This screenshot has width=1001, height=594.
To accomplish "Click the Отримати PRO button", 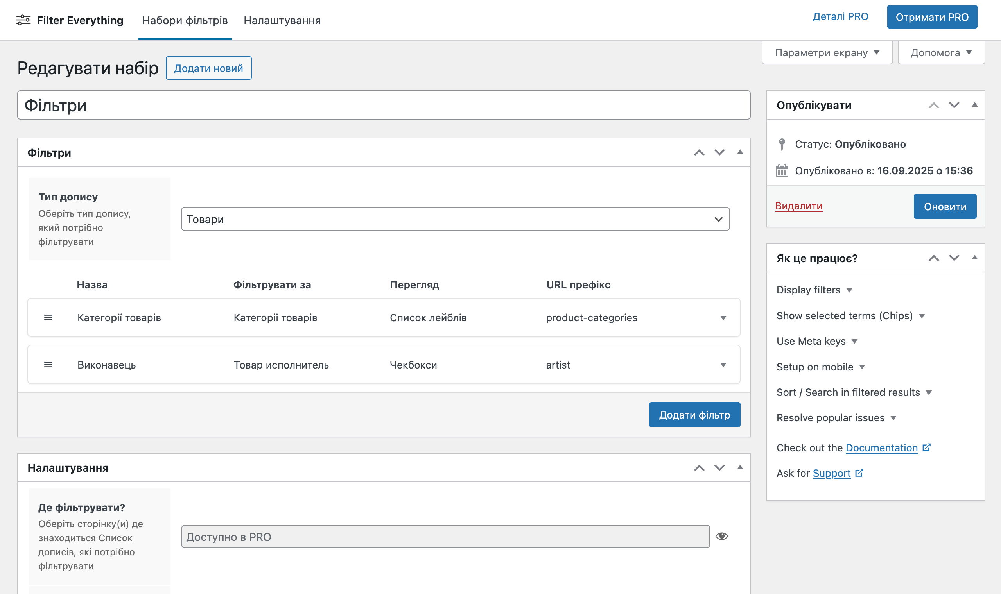I will 932,17.
